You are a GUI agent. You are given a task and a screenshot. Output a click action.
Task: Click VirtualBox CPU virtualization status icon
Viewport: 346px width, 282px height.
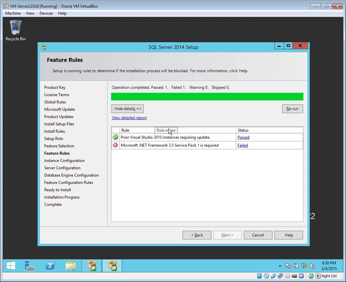[x=301, y=276]
